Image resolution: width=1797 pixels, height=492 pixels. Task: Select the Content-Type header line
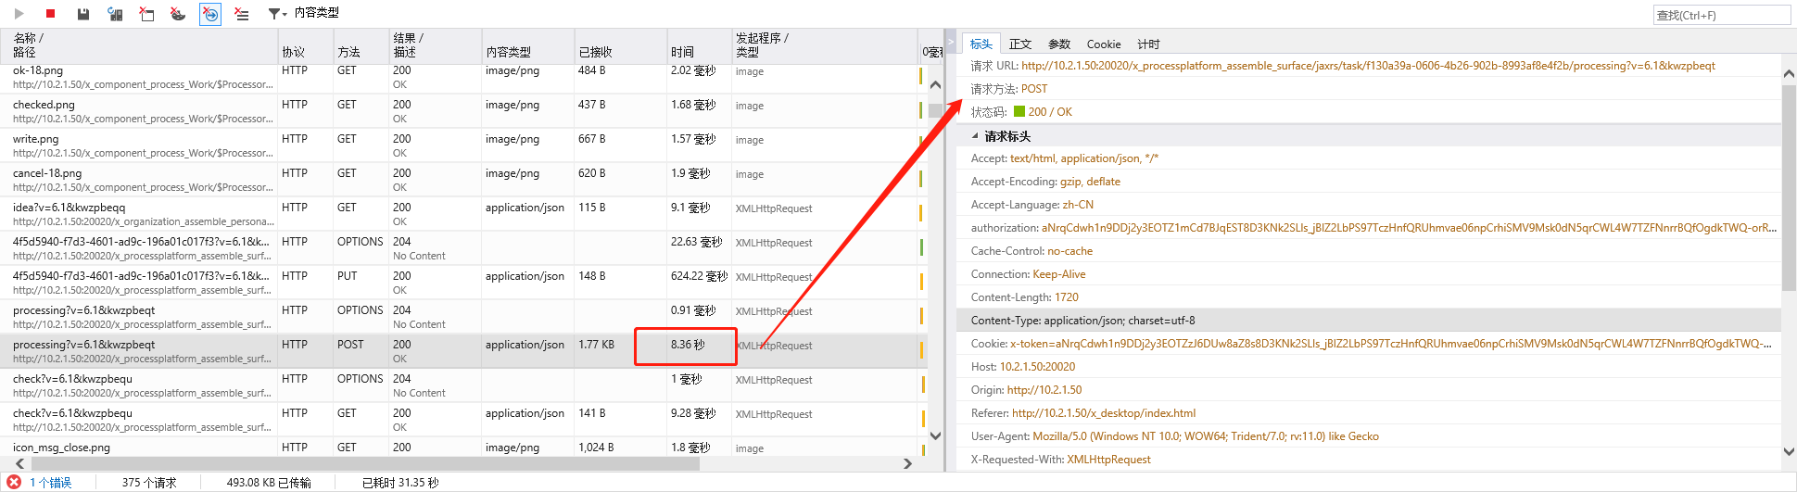(1369, 321)
